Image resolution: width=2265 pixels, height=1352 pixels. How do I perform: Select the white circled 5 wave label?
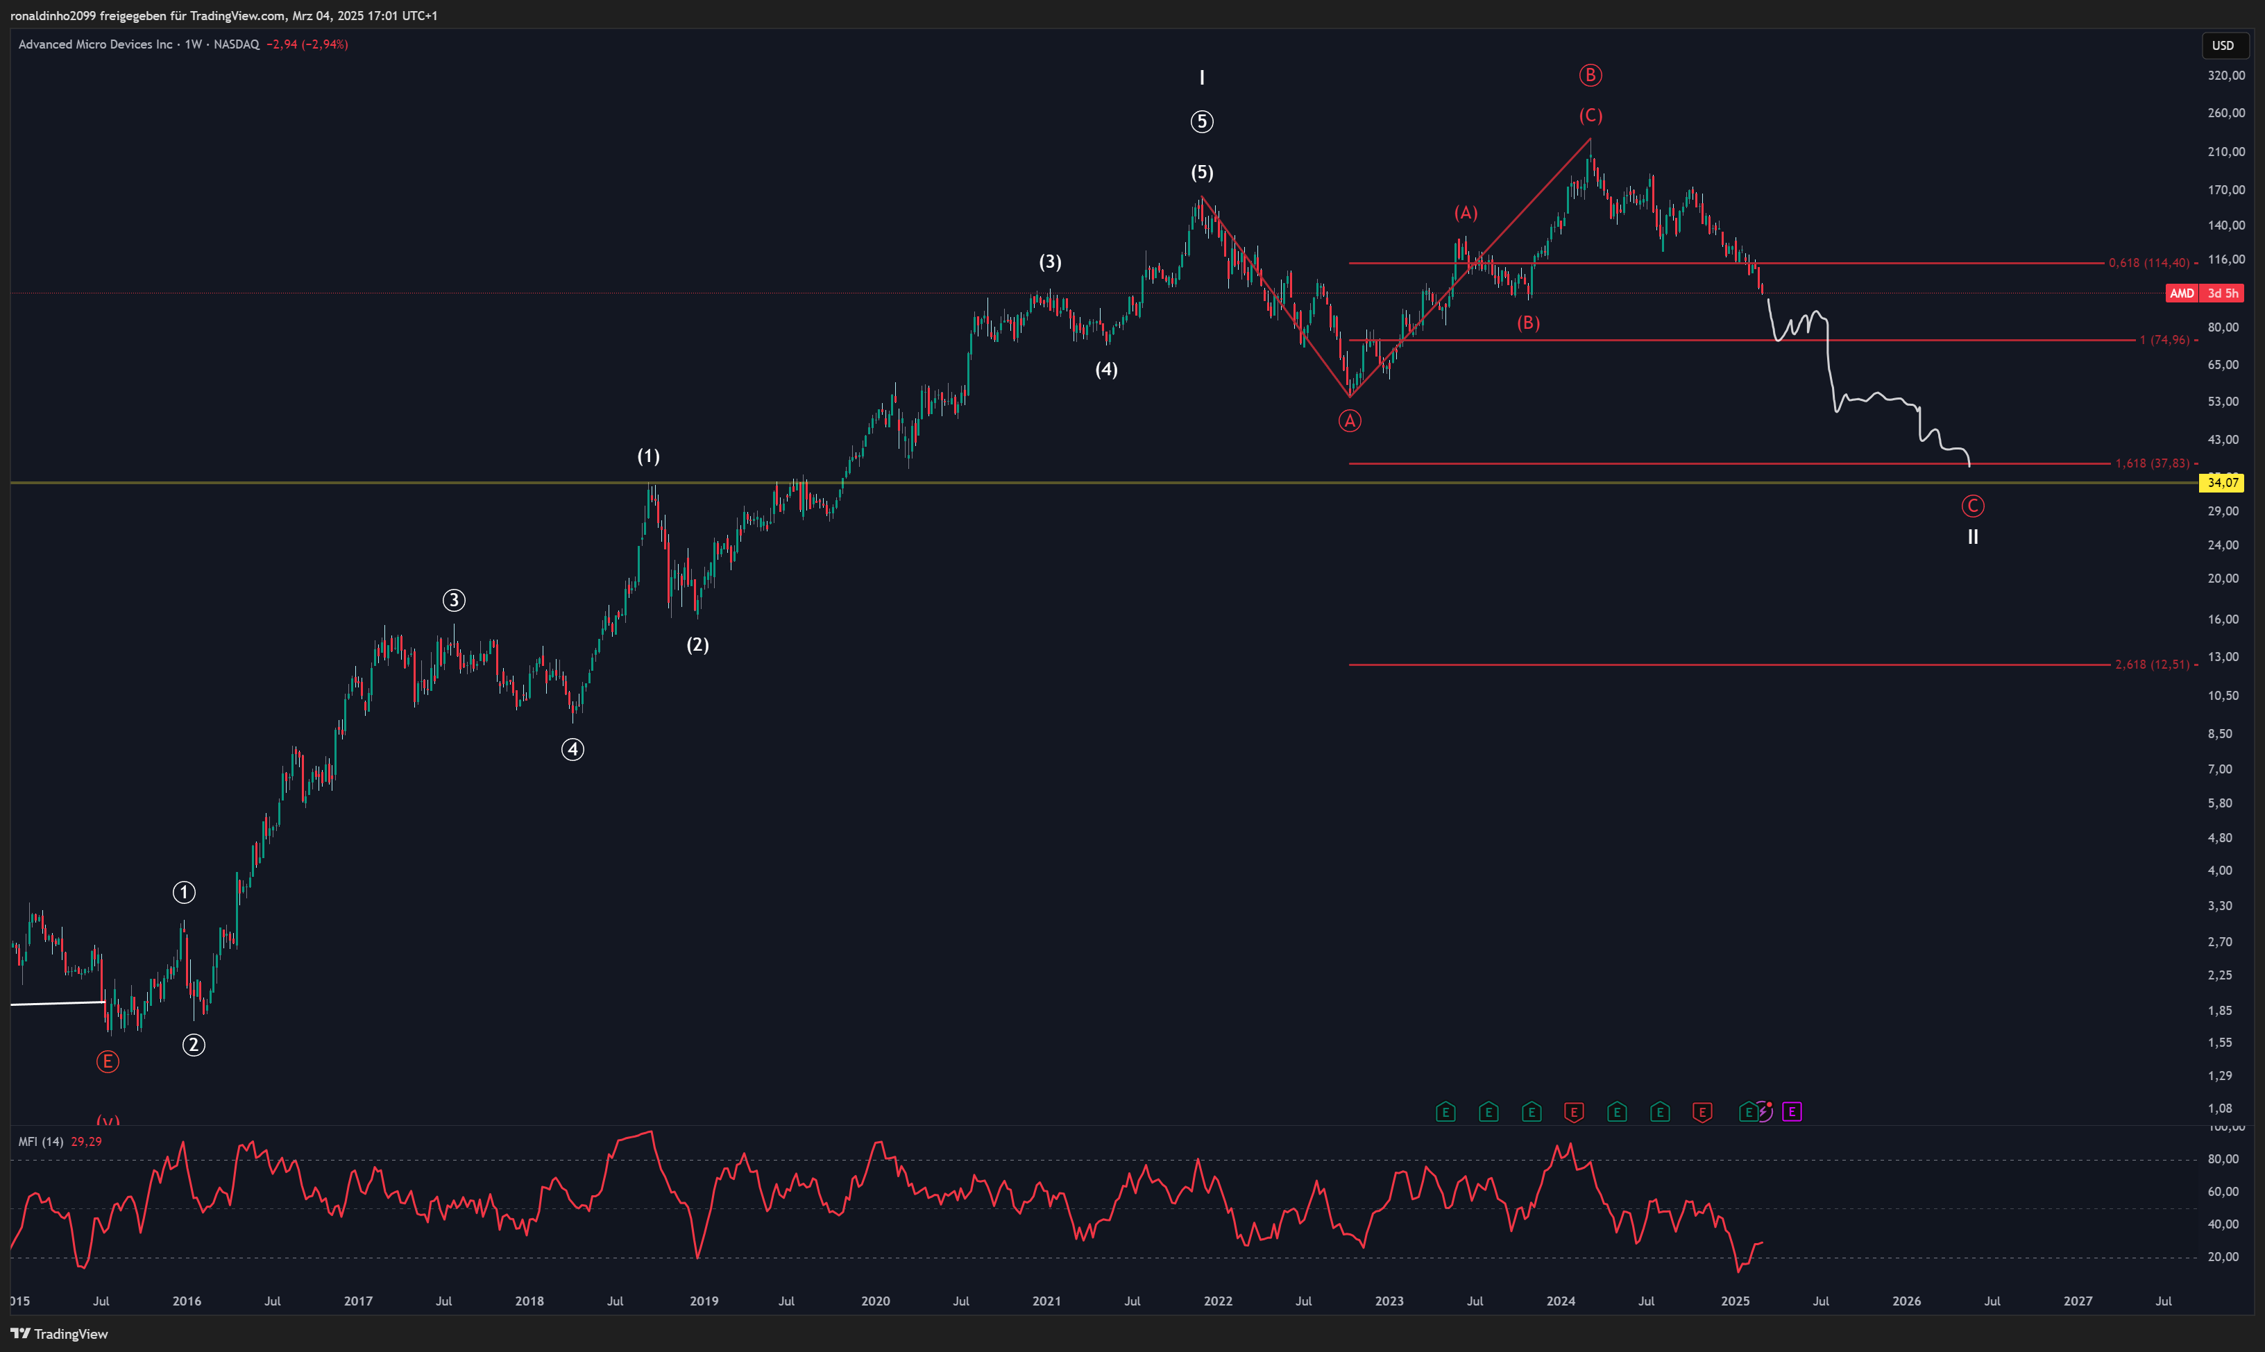point(1202,121)
